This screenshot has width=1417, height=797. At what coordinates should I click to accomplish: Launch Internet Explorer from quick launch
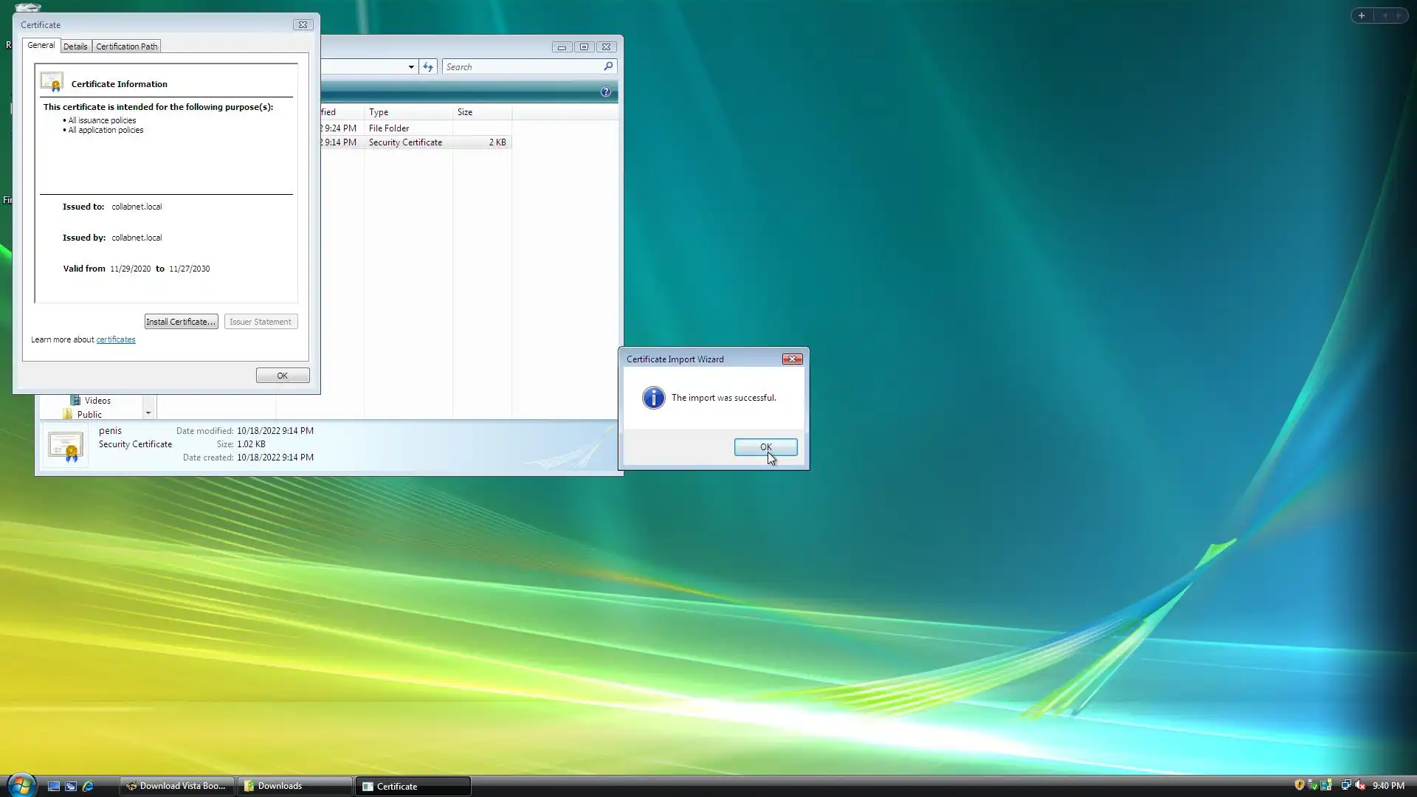[88, 786]
